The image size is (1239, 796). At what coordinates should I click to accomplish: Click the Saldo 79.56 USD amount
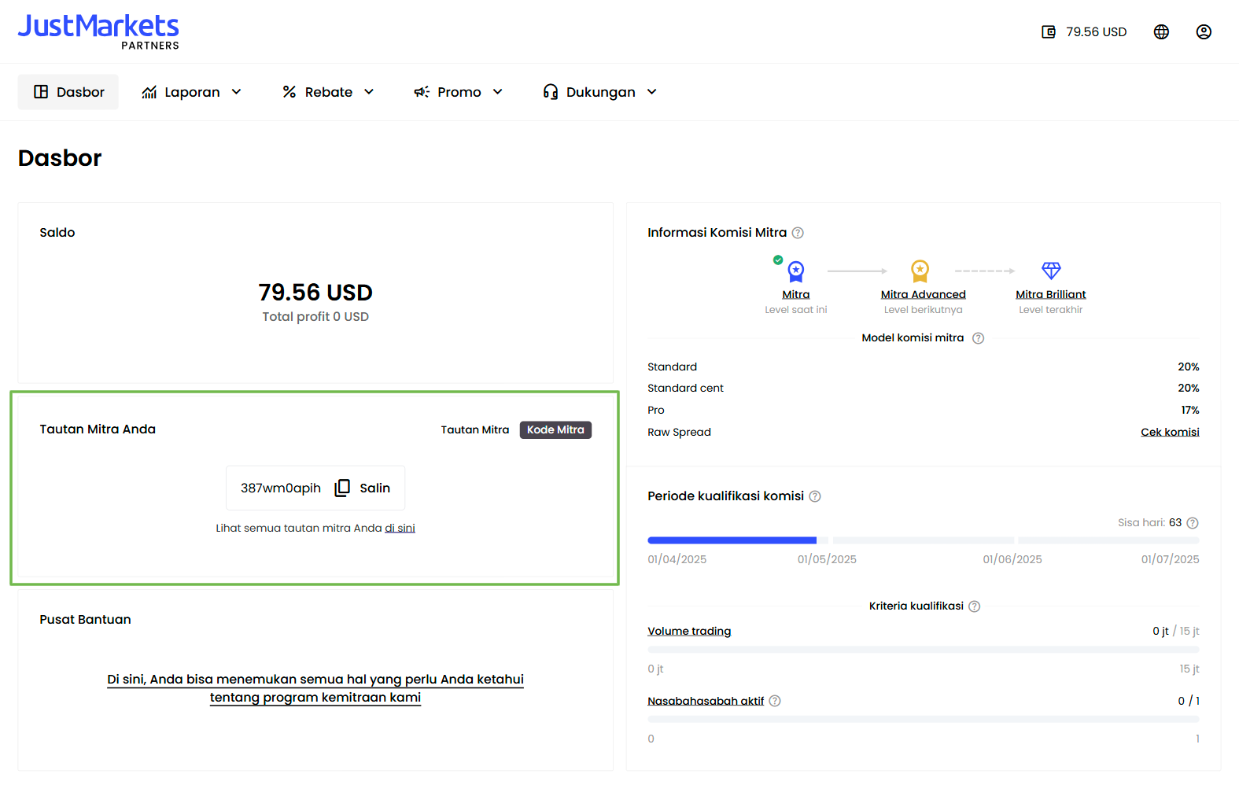(x=315, y=293)
